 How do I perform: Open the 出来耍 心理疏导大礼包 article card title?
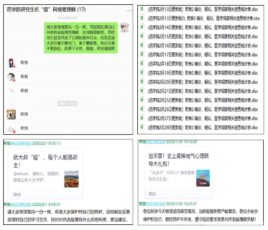coord(178,159)
